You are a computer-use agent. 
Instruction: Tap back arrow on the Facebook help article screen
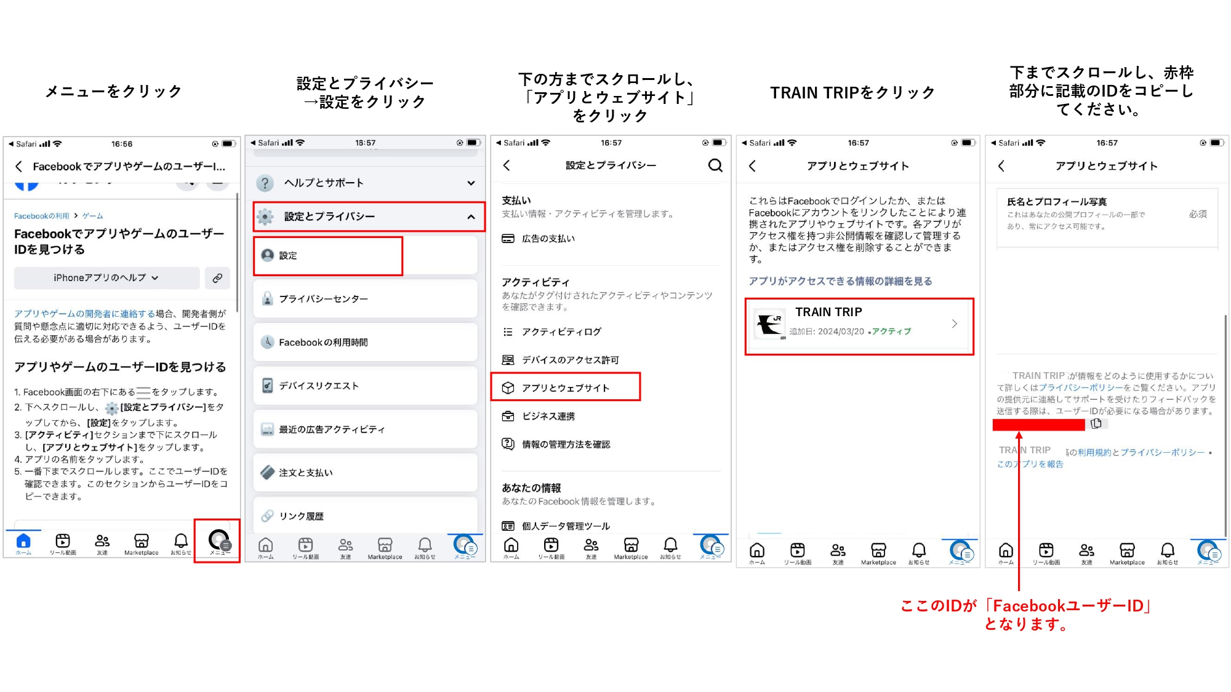pyautogui.click(x=19, y=167)
